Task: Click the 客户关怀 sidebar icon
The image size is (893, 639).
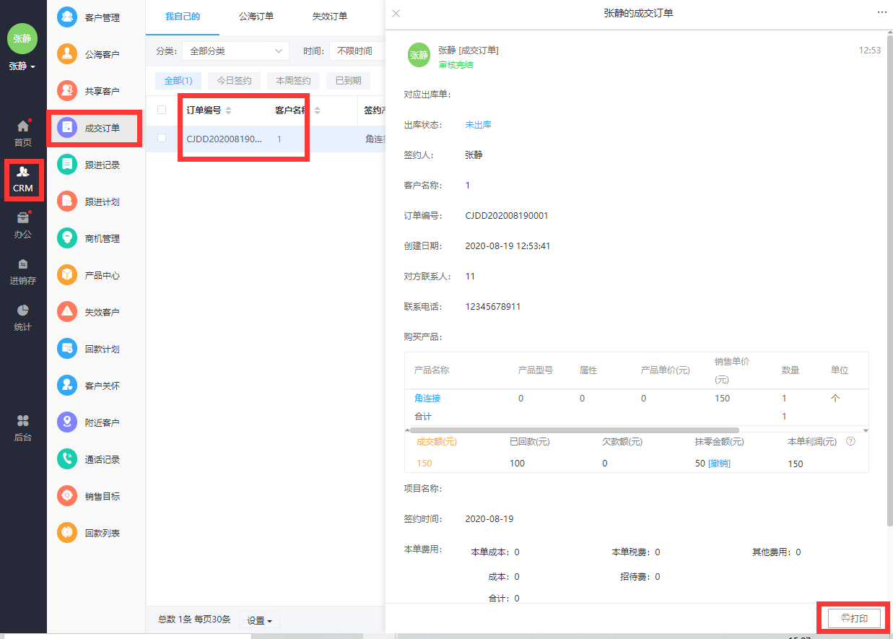Action: 67,386
